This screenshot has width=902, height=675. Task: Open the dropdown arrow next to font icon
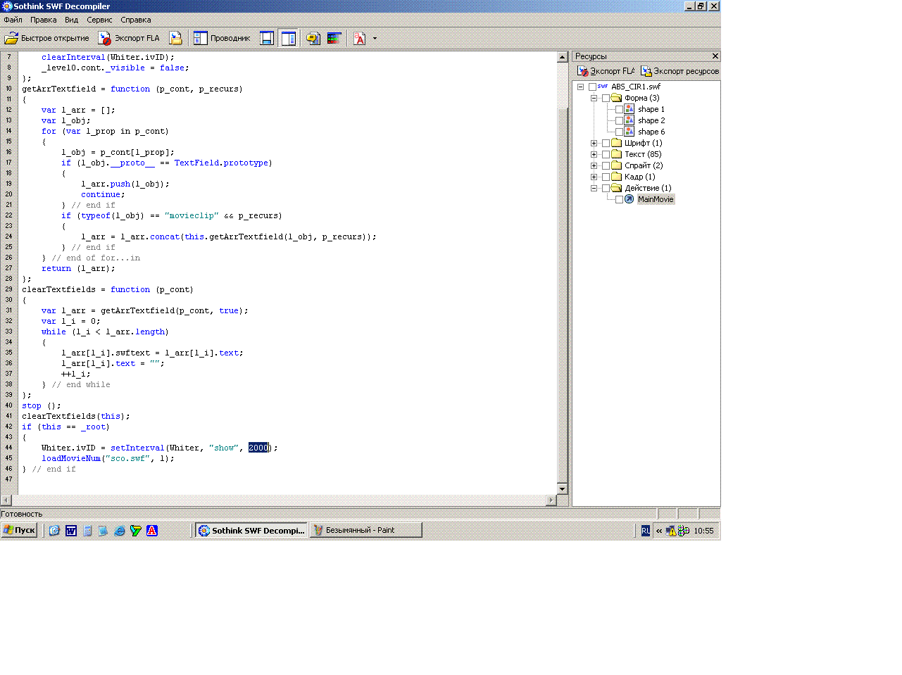point(375,38)
